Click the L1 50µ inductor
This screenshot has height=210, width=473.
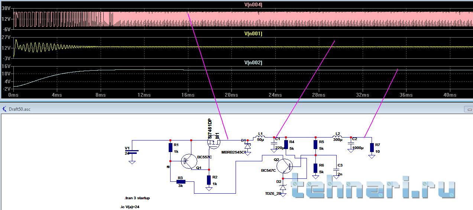(x=260, y=137)
